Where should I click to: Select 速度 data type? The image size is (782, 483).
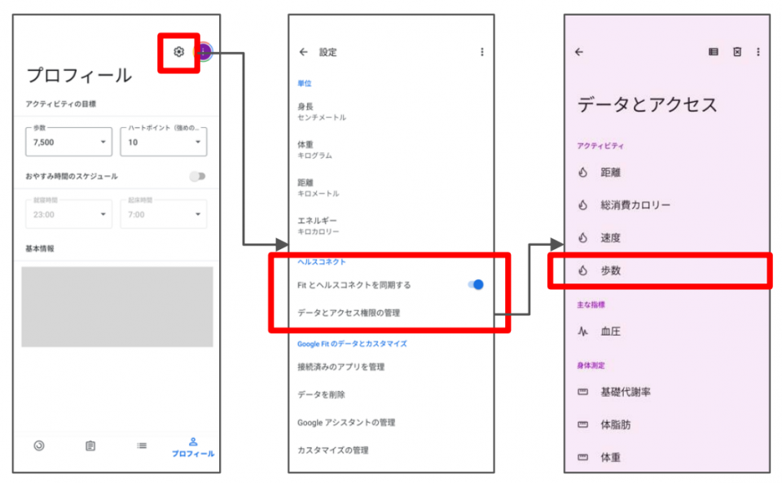[x=610, y=238]
